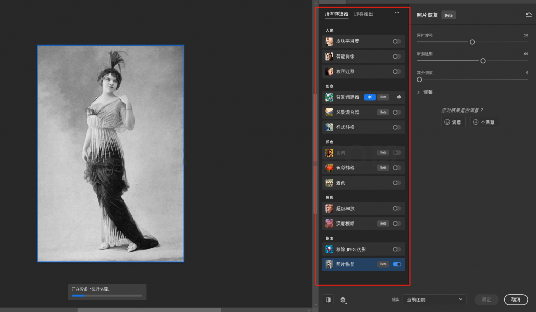Viewport: 536px width, 312px height.
Task: Turn on the 着色 switch
Action: 397,183
